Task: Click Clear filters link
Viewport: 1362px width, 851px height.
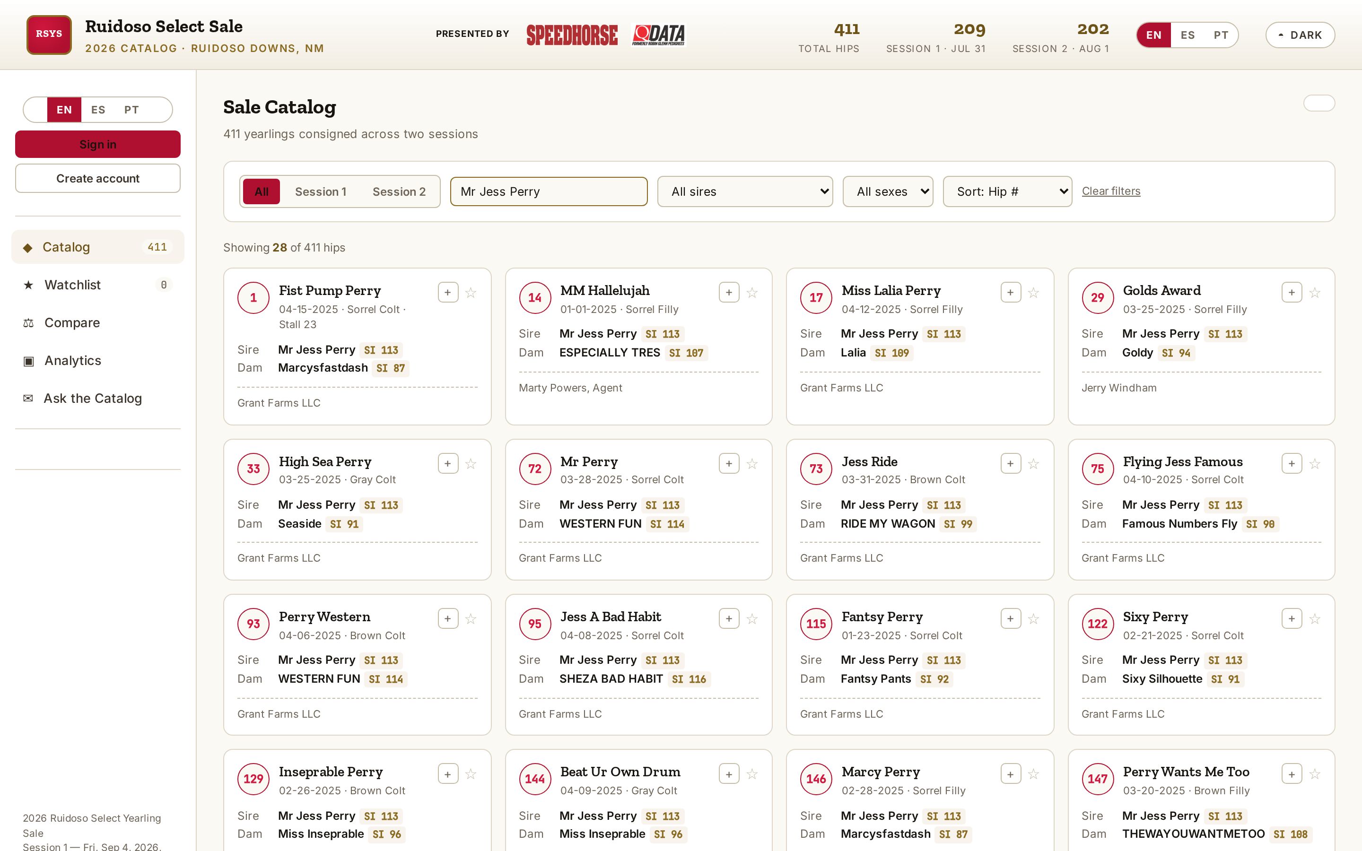Action: click(1111, 191)
